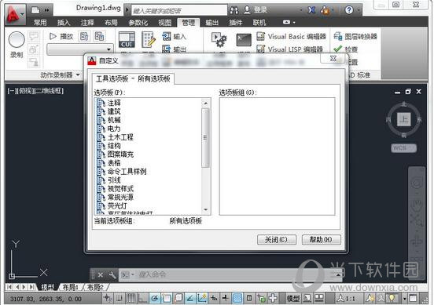Click the 帮助(H) button in the dialog

click(x=321, y=240)
